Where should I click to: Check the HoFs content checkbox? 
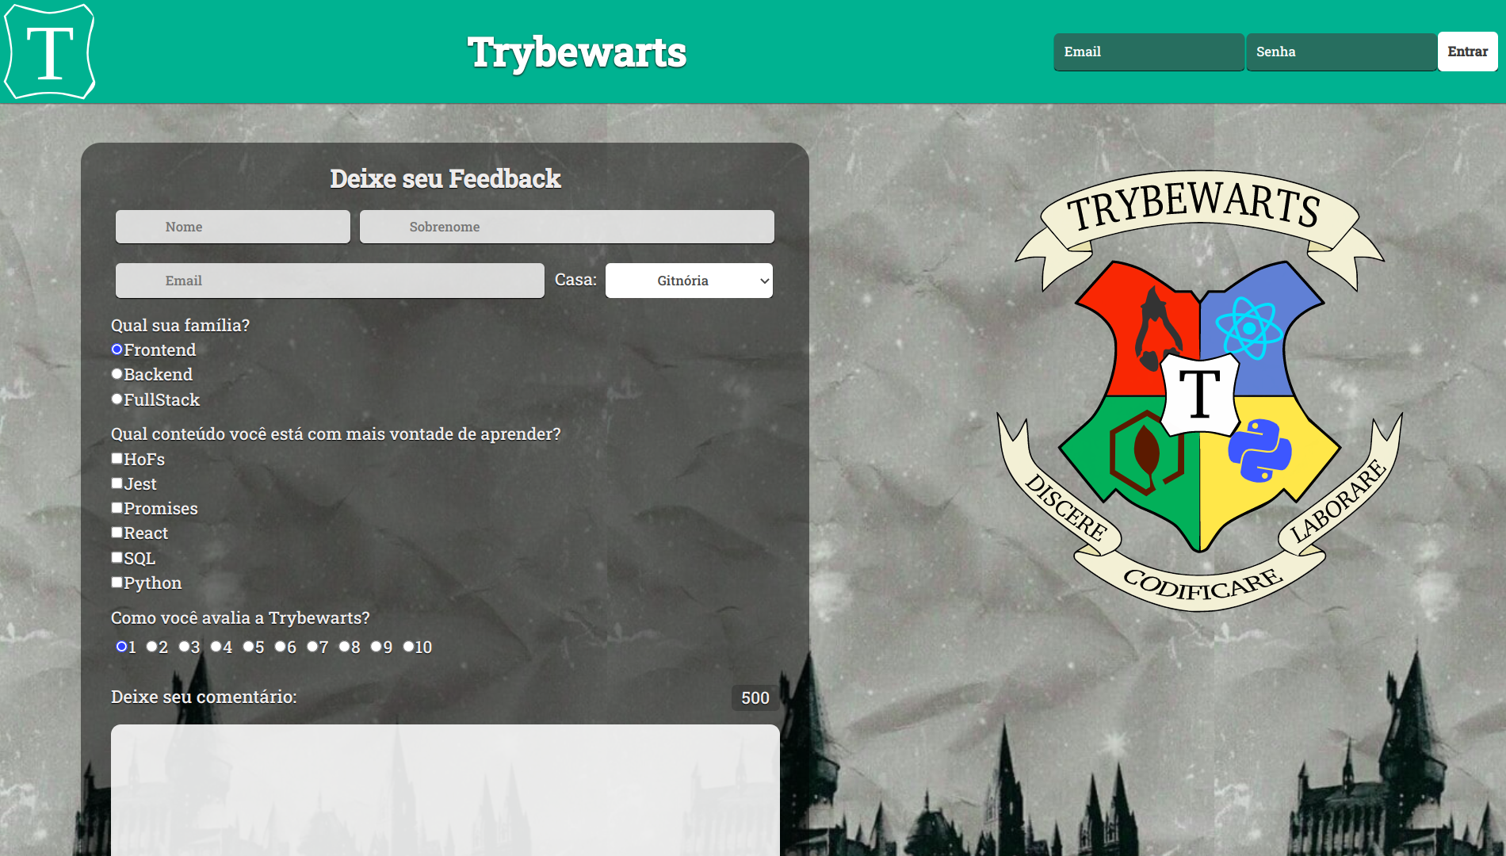coord(117,458)
